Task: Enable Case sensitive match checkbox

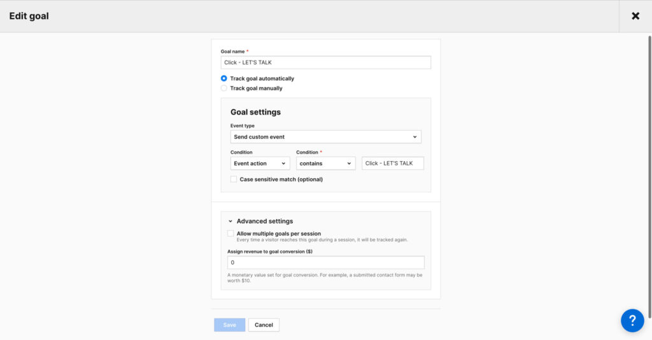Action: (234, 180)
